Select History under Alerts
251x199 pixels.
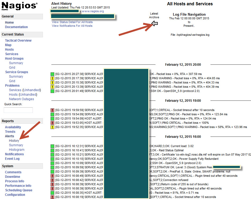pos(14,141)
